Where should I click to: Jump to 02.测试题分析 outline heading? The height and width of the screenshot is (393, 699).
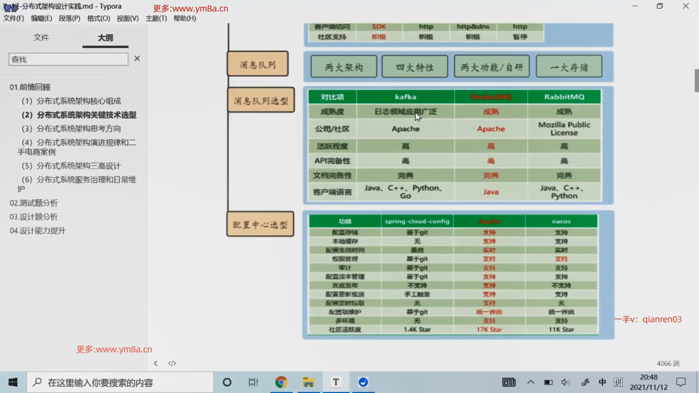coord(34,203)
